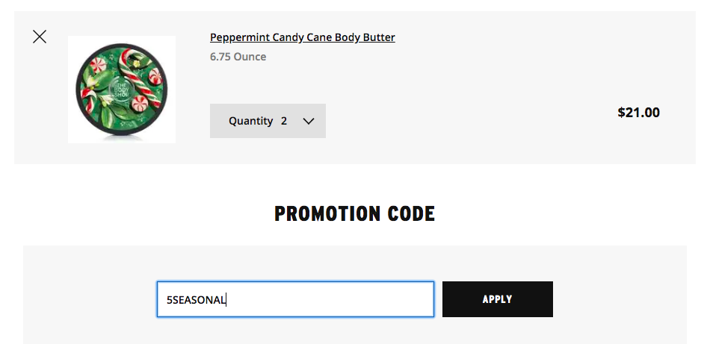Viewport: 707px width, 350px height.
Task: Click the chevron arrow in Quantity selector
Action: pos(309,121)
